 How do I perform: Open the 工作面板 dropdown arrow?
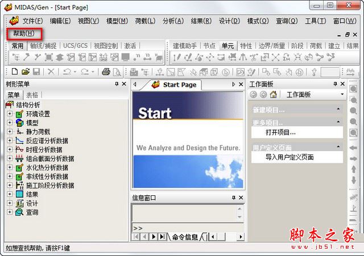tap(342, 94)
